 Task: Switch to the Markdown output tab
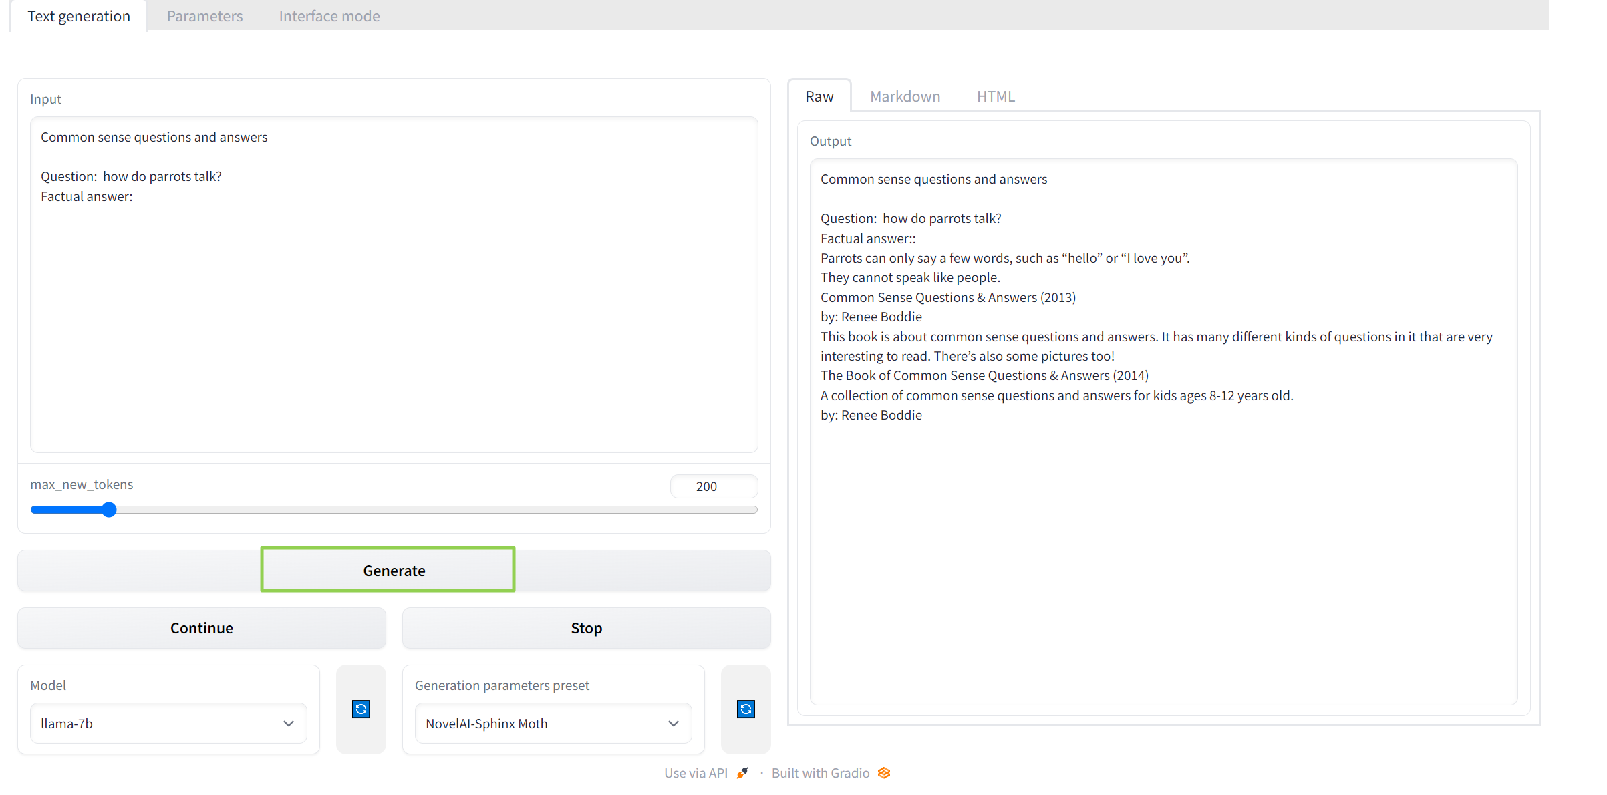click(x=905, y=96)
